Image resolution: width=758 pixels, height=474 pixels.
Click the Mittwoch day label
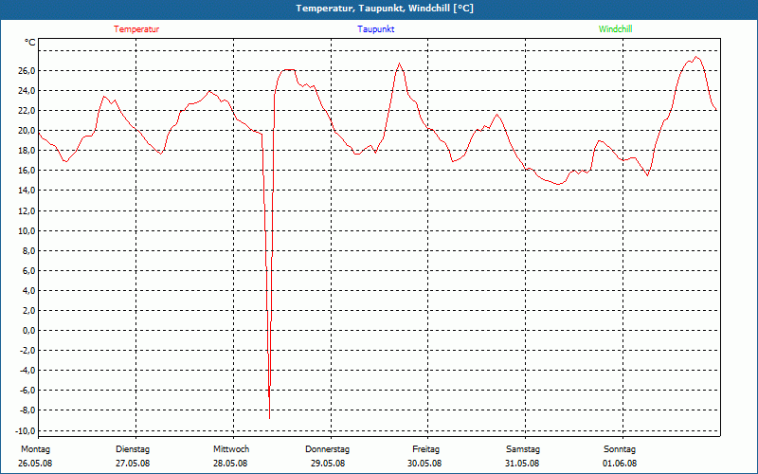(231, 449)
